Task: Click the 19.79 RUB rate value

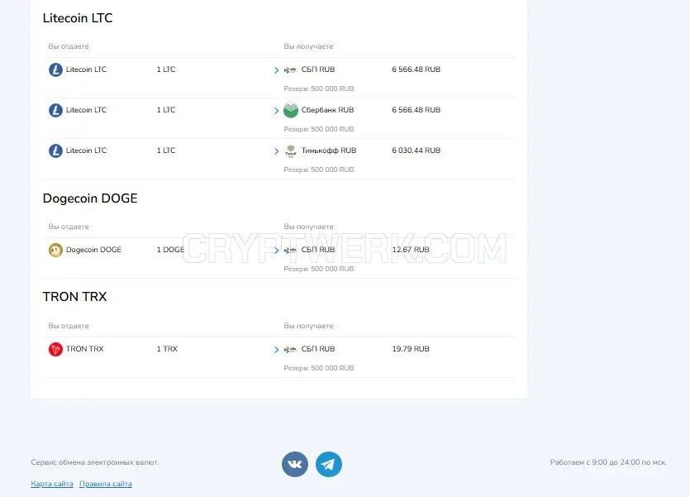Action: [411, 349]
